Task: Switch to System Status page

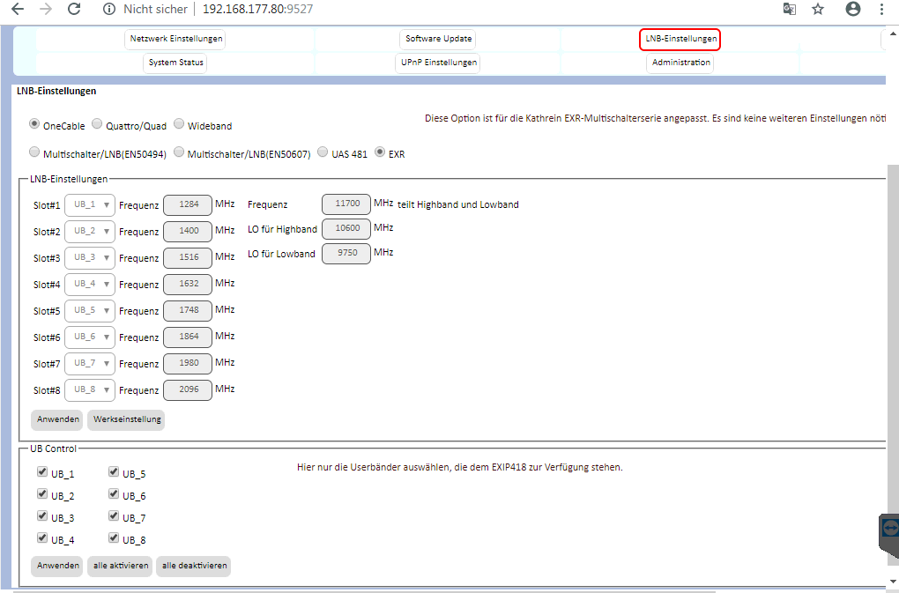Action: tap(175, 63)
